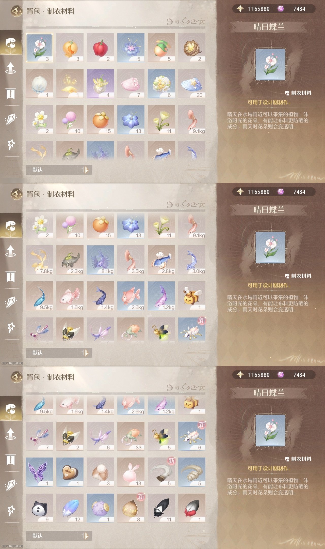Viewport: 325px width, 549px height.
Task: Select the orange fruit with count 15 in top panel
Action: coord(100,120)
